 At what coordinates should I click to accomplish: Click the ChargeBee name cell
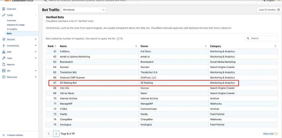(x=66, y=119)
